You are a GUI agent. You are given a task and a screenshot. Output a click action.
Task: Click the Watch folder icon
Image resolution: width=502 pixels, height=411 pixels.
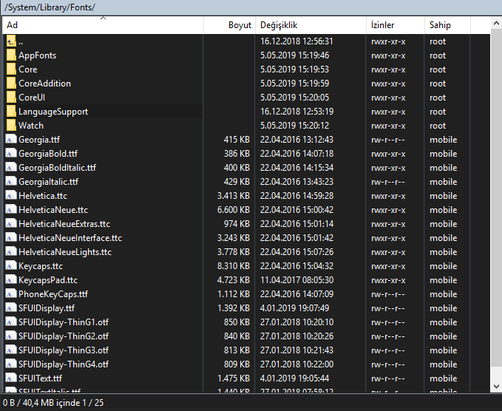click(10, 126)
